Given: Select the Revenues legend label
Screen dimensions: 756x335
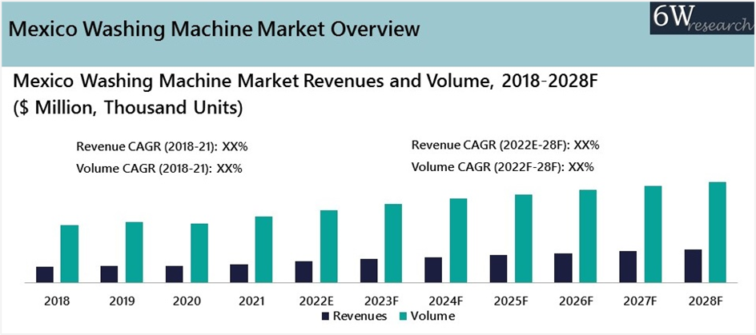Looking at the screenshot, I should point(360,317).
